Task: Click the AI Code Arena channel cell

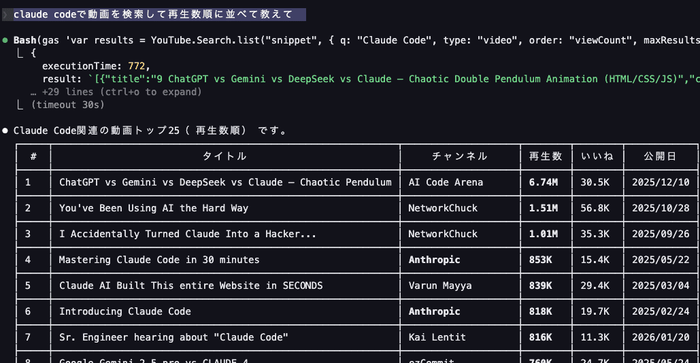Action: (x=446, y=182)
